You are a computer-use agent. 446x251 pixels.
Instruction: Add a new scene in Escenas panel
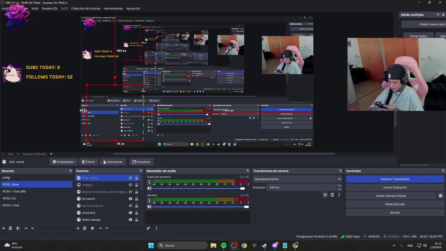4,228
